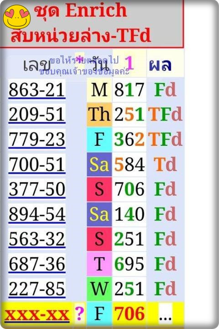Click the pink '1' header cell
The image size is (219, 329).
point(129,63)
